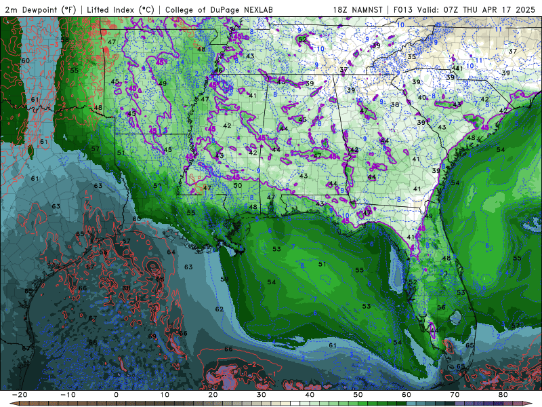This screenshot has height=407, width=542.
Task: Click the dewpoint value 69 on the map
Action: (152, 336)
